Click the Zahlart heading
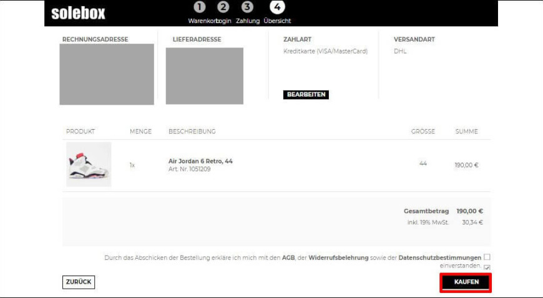 (297, 39)
